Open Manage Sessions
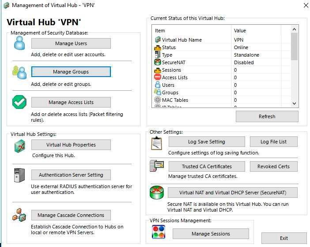Screen dimensions: 310x247 tap(211, 234)
